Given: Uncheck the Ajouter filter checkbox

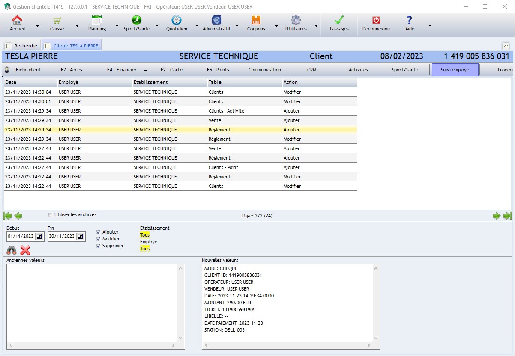Looking at the screenshot, I should pos(99,232).
